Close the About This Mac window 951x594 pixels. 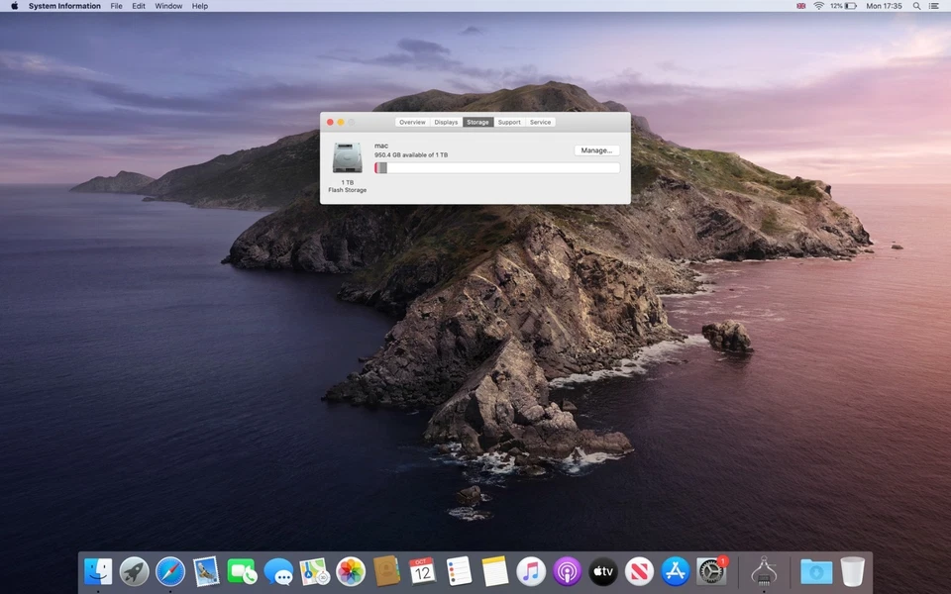click(330, 123)
